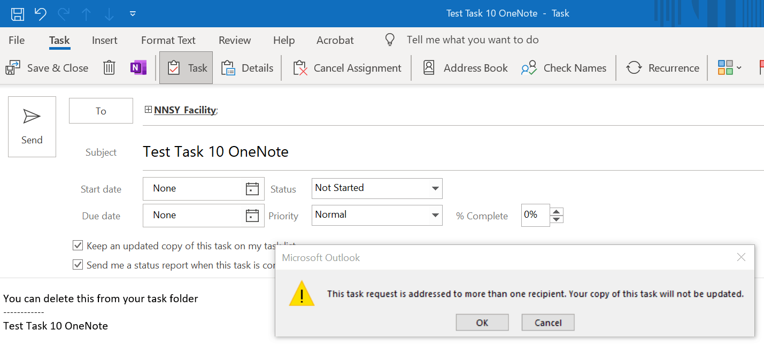Open the Start date calendar picker
The image size is (764, 345).
[252, 188]
